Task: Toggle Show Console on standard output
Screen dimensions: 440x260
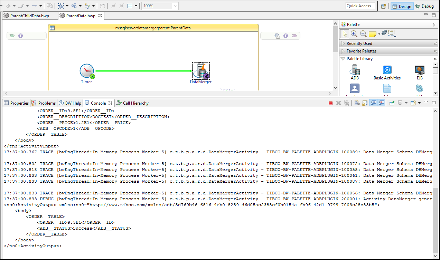Action: pyautogui.click(x=373, y=103)
